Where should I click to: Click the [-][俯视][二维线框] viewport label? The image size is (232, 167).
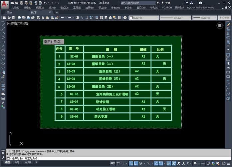click(x=17, y=23)
